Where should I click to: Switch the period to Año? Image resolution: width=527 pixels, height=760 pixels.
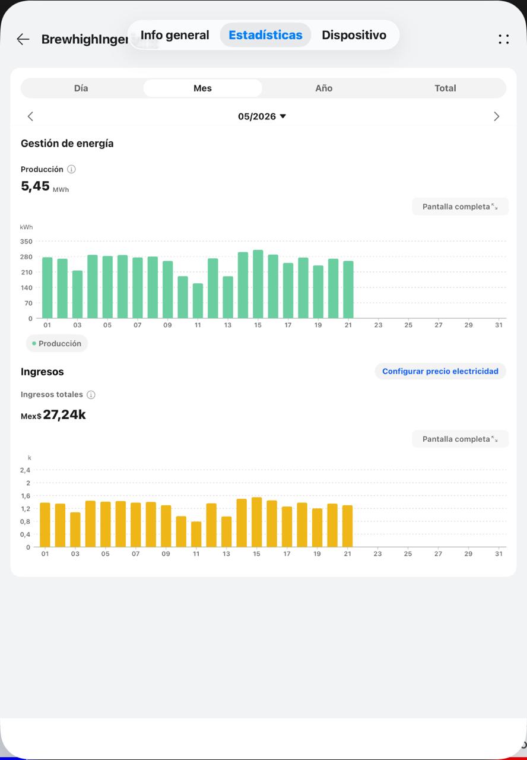323,88
